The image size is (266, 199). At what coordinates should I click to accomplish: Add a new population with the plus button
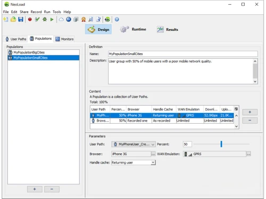click(35, 189)
